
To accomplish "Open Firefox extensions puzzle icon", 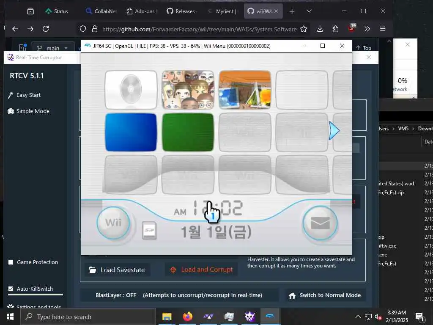I will [x=335, y=29].
